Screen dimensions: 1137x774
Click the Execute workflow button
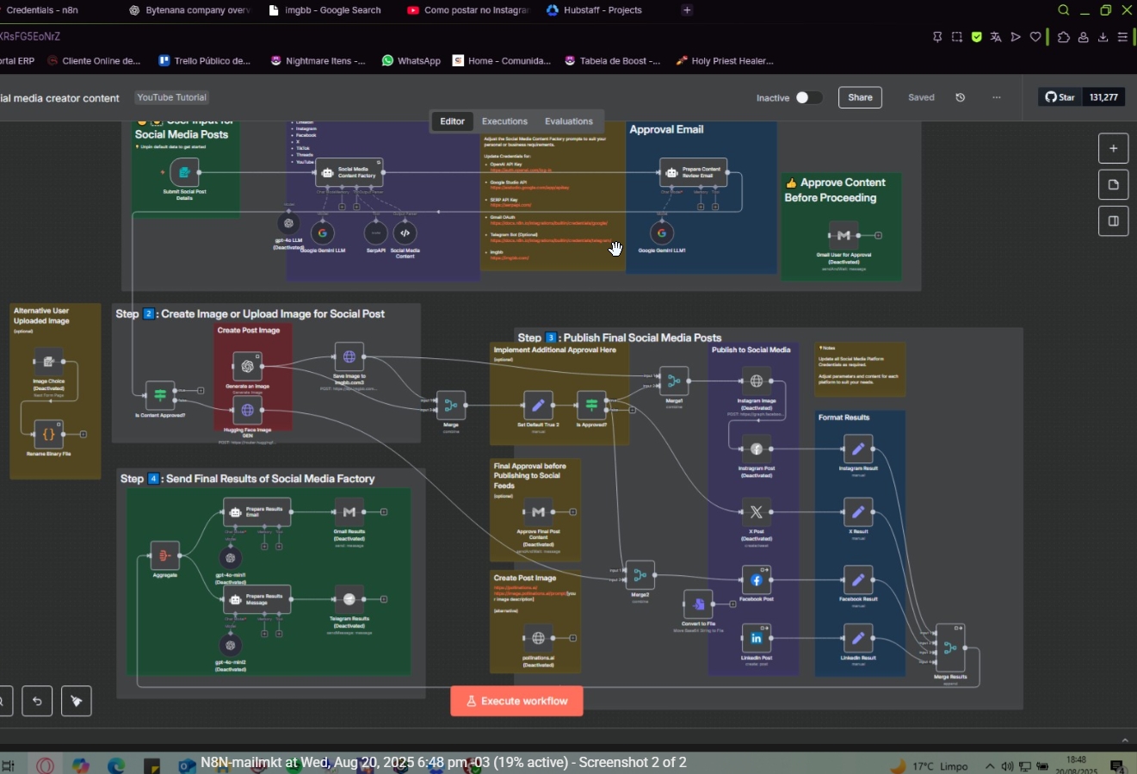pos(516,701)
